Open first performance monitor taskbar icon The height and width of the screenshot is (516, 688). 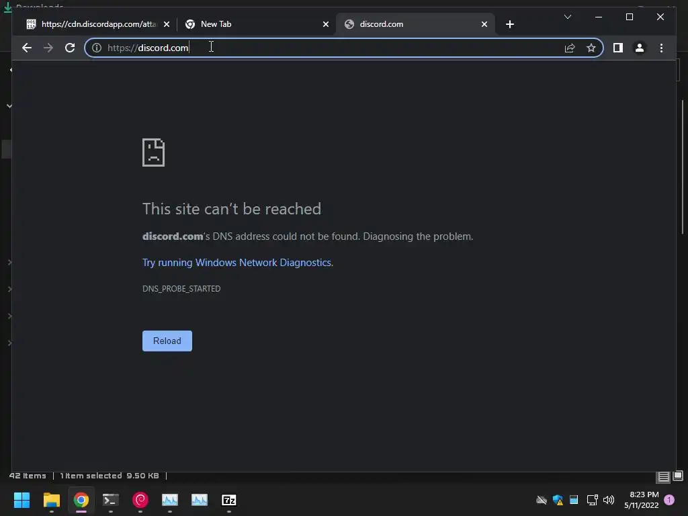coord(170,500)
